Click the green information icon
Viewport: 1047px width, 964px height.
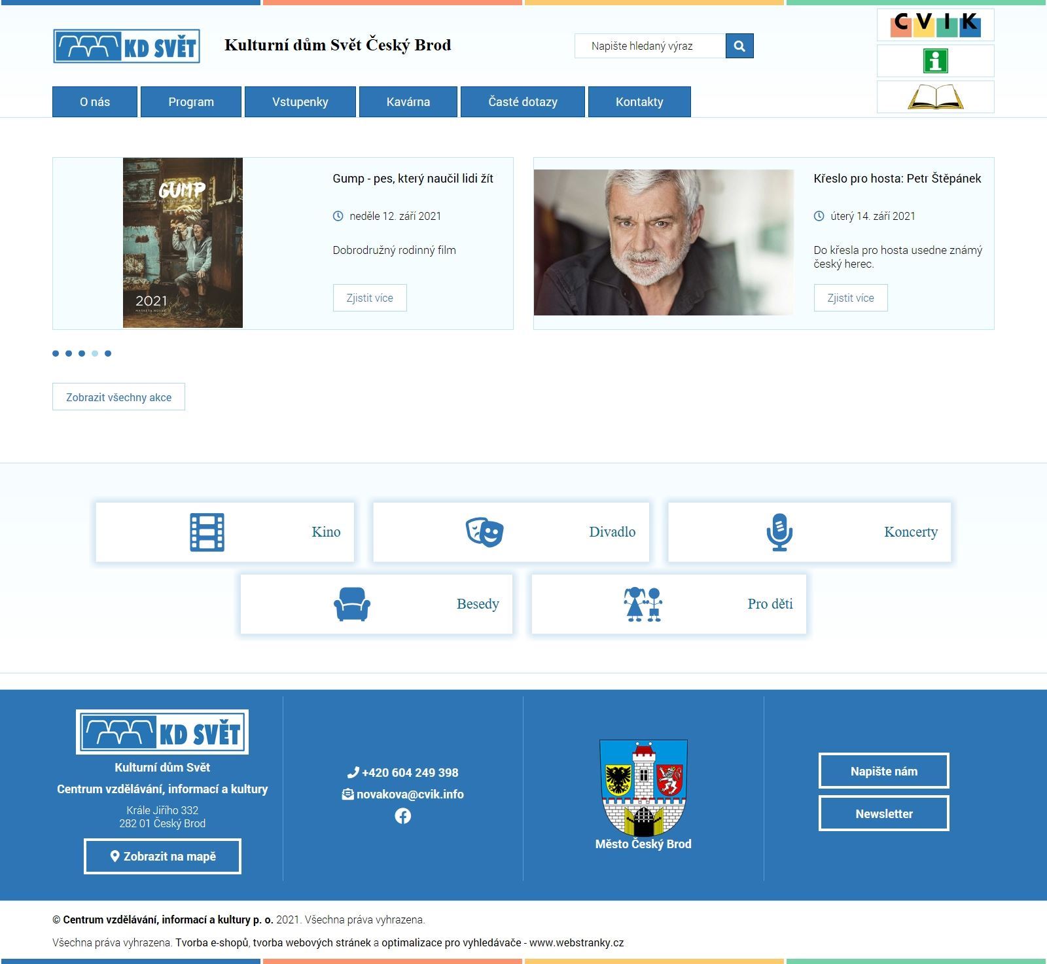tap(935, 61)
